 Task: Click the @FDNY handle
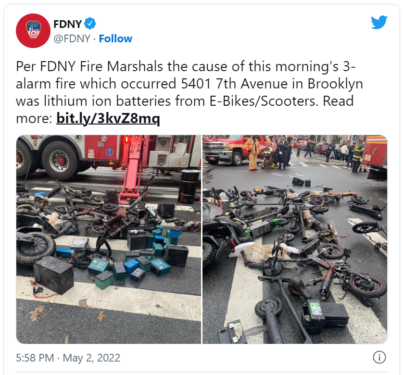[x=72, y=38]
